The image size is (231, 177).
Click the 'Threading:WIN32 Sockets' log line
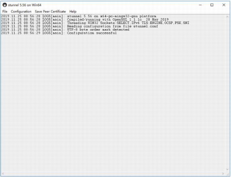[x=95, y=23]
